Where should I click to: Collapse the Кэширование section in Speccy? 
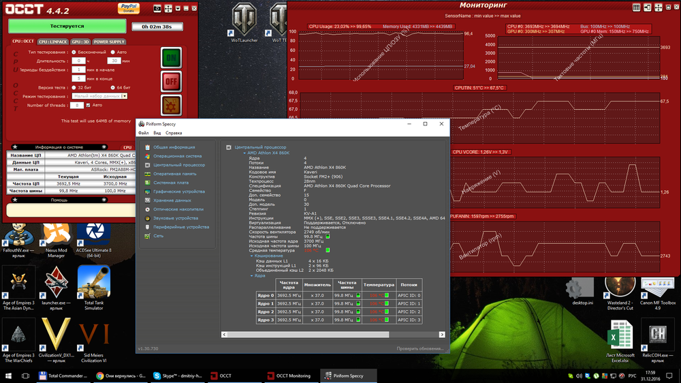pyautogui.click(x=252, y=256)
